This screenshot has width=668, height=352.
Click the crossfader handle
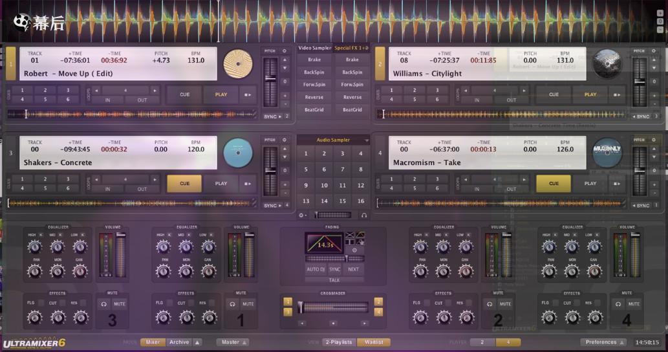300,308
